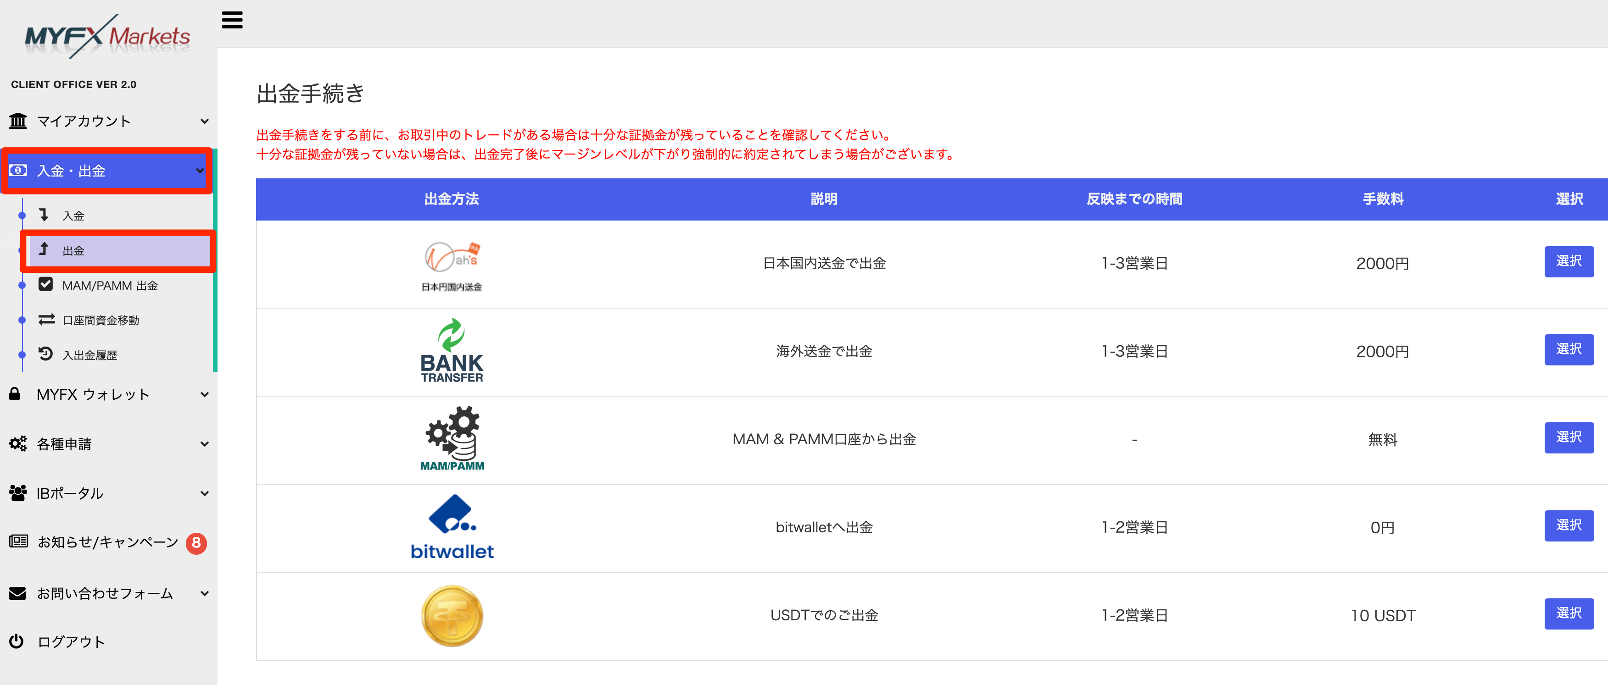Click the MYFX Markets logo
Screen dimensions: 1608x685
[107, 36]
